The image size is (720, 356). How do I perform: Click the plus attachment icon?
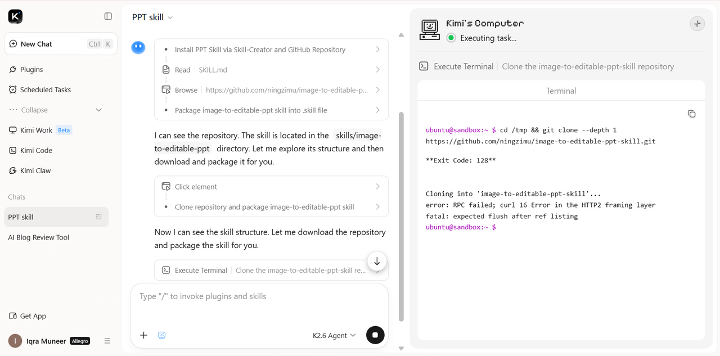tap(143, 335)
